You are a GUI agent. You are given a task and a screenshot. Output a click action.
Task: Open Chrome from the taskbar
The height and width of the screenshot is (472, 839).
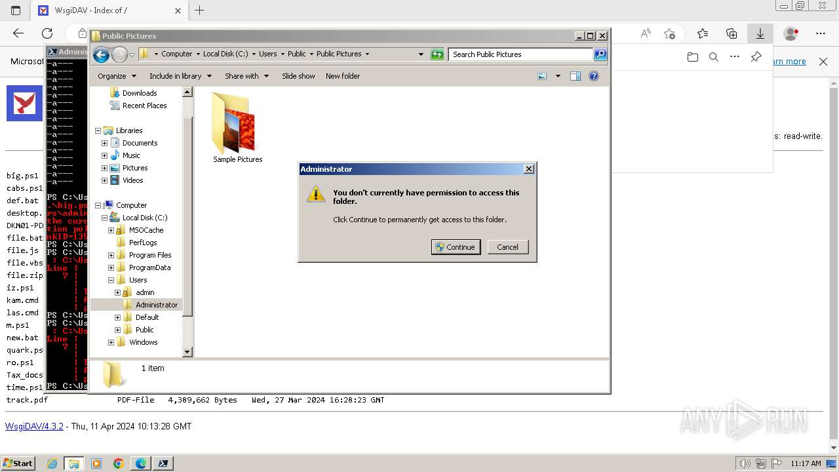click(x=118, y=463)
